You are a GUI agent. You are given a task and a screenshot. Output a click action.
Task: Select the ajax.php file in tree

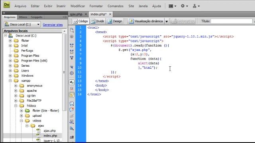49,131
